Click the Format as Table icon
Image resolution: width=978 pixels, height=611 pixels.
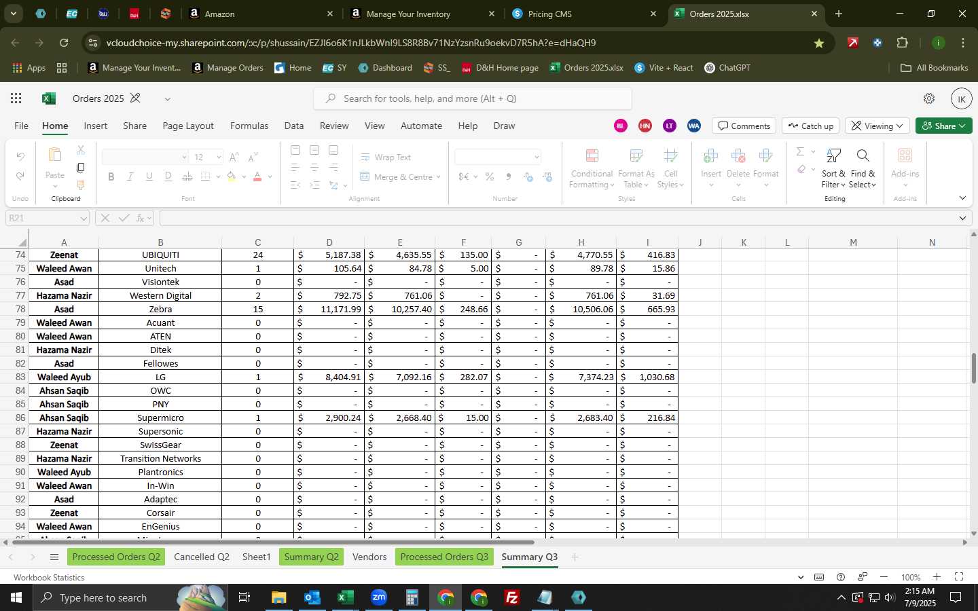pyautogui.click(x=636, y=156)
